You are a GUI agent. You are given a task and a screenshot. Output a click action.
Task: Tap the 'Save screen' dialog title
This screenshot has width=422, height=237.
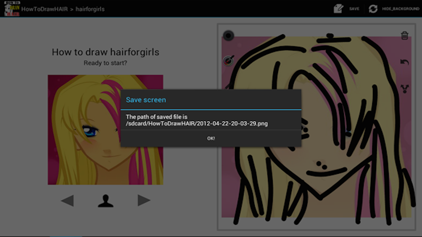[146, 100]
